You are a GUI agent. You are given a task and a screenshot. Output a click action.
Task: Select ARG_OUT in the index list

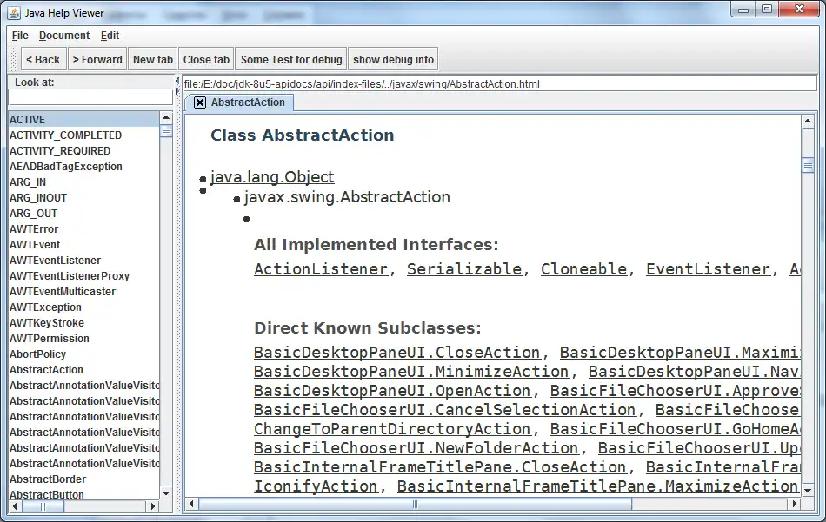click(83, 214)
